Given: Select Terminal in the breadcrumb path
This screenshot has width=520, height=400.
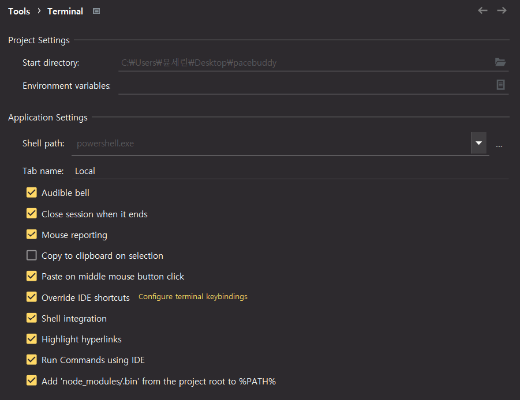Looking at the screenshot, I should 65,11.
